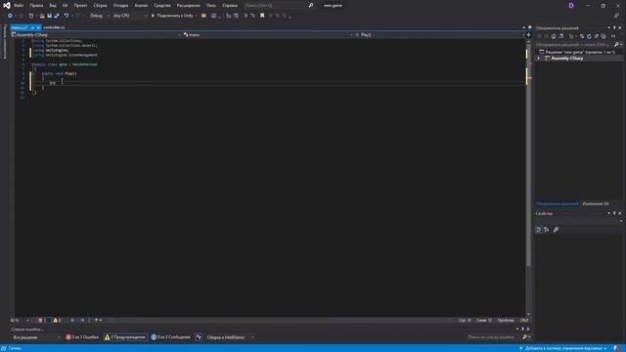Open the Окно menu

coord(211,6)
